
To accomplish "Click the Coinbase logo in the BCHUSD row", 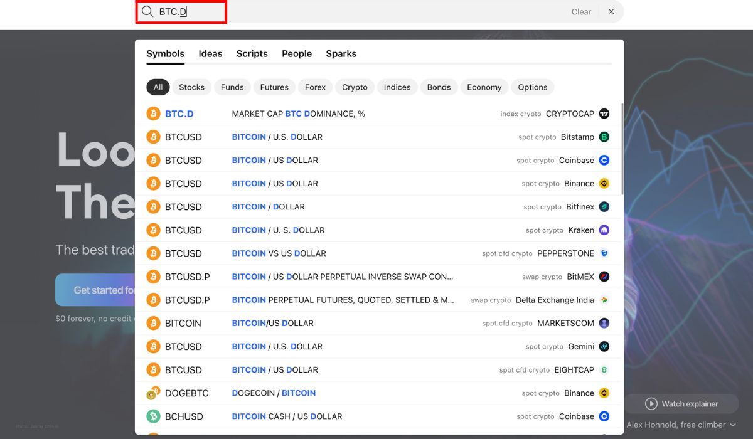I will 604,416.
